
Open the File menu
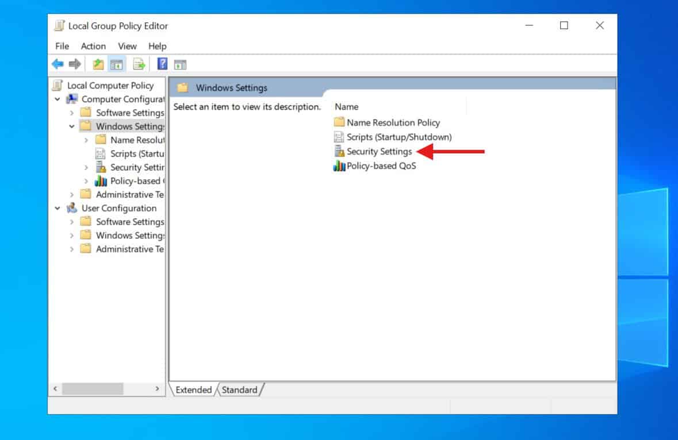62,46
